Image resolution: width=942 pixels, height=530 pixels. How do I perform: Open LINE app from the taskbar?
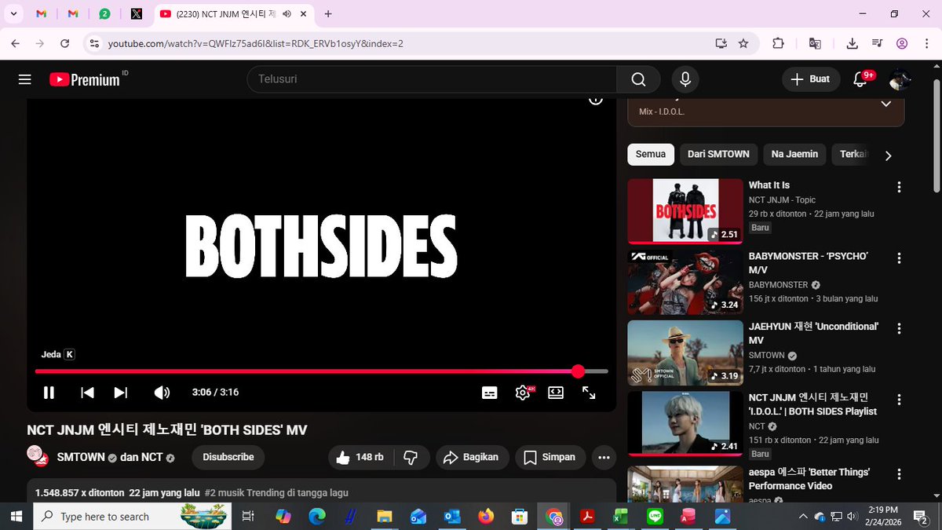[x=655, y=517]
